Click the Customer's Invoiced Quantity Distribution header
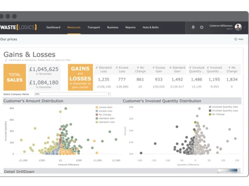 162,101
